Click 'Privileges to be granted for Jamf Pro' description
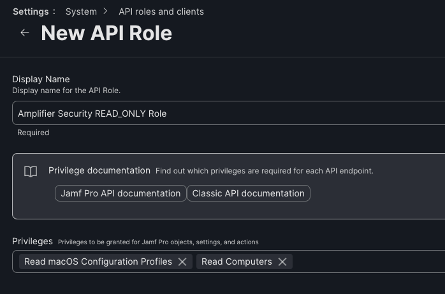Image resolution: width=445 pixels, height=294 pixels. point(158,242)
